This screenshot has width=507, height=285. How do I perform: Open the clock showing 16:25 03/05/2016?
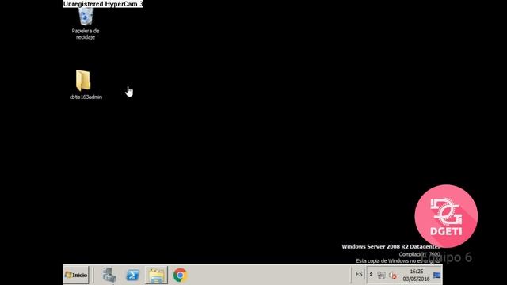coord(416,275)
